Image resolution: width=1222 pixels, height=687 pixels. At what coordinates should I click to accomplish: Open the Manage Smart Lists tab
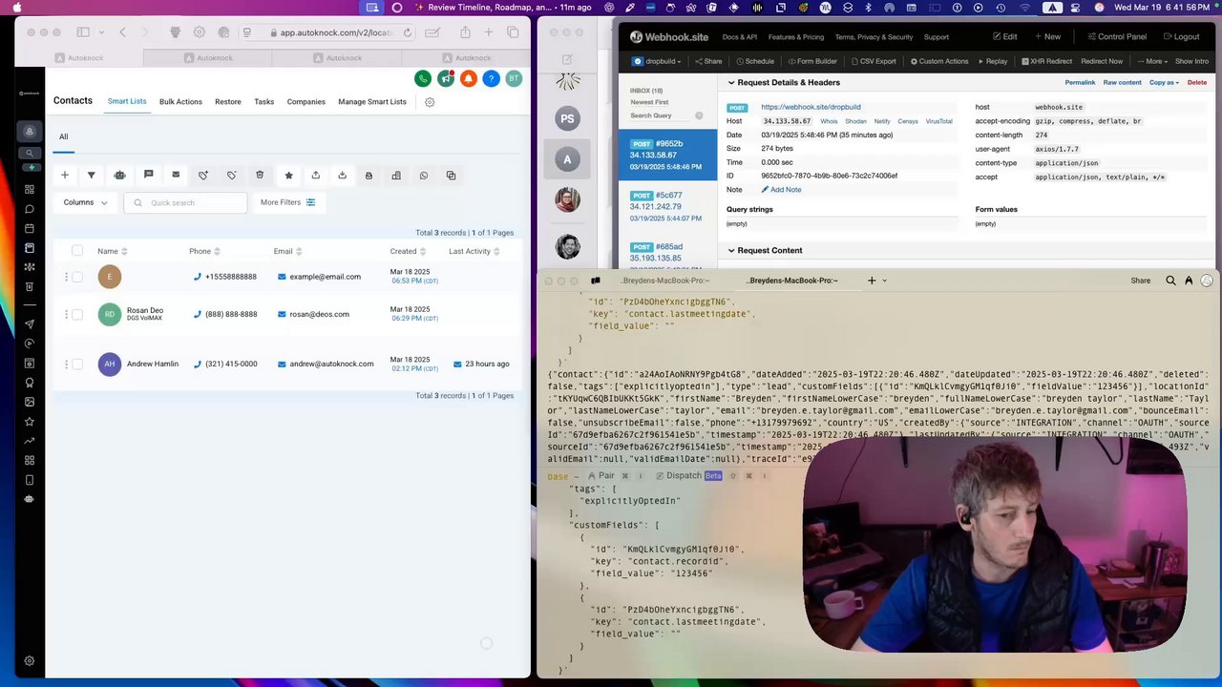click(372, 102)
